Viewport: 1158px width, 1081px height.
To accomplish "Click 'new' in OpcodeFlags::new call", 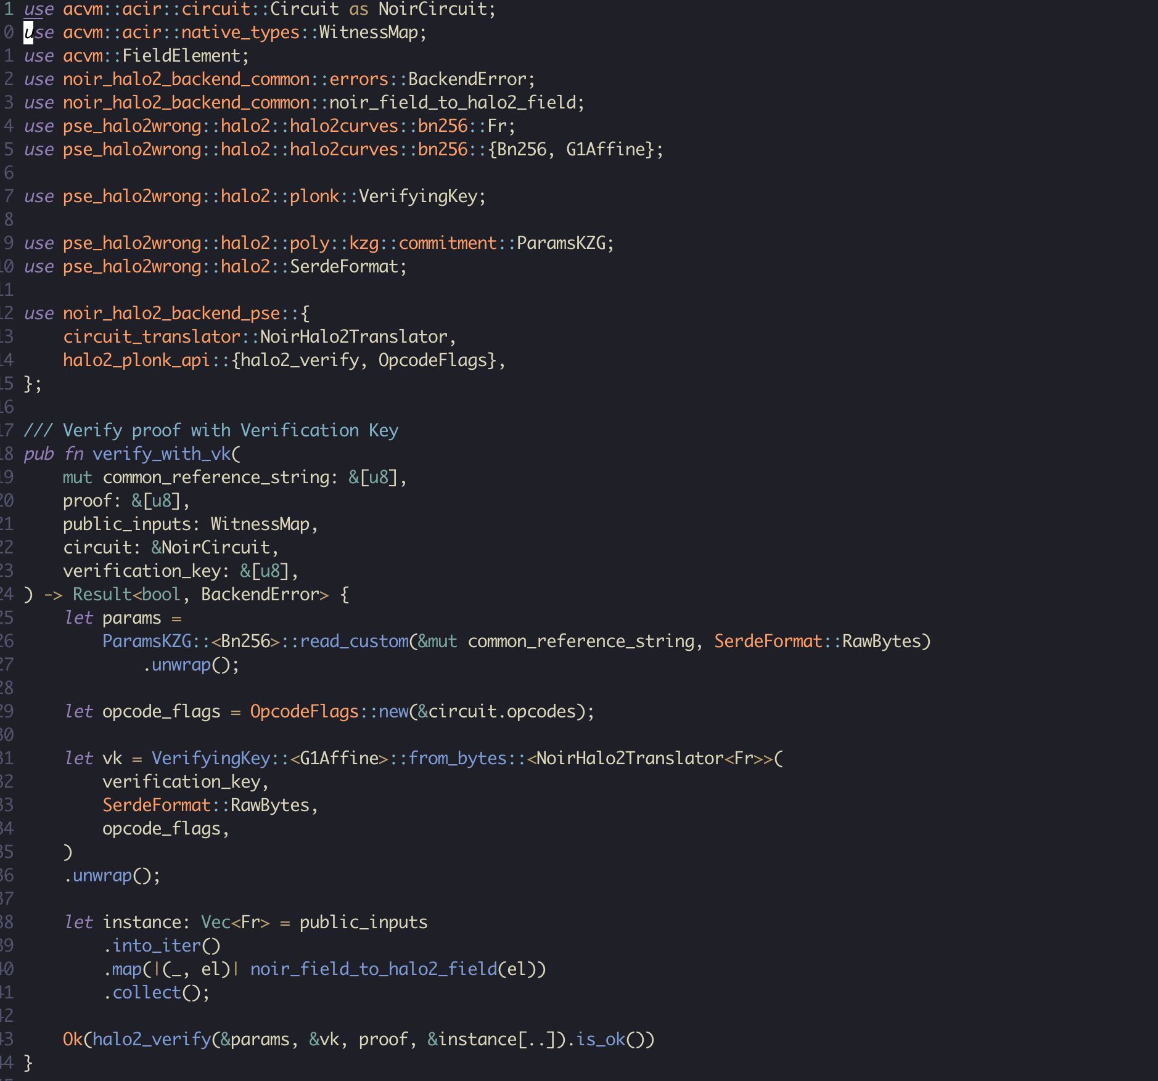I will point(393,711).
